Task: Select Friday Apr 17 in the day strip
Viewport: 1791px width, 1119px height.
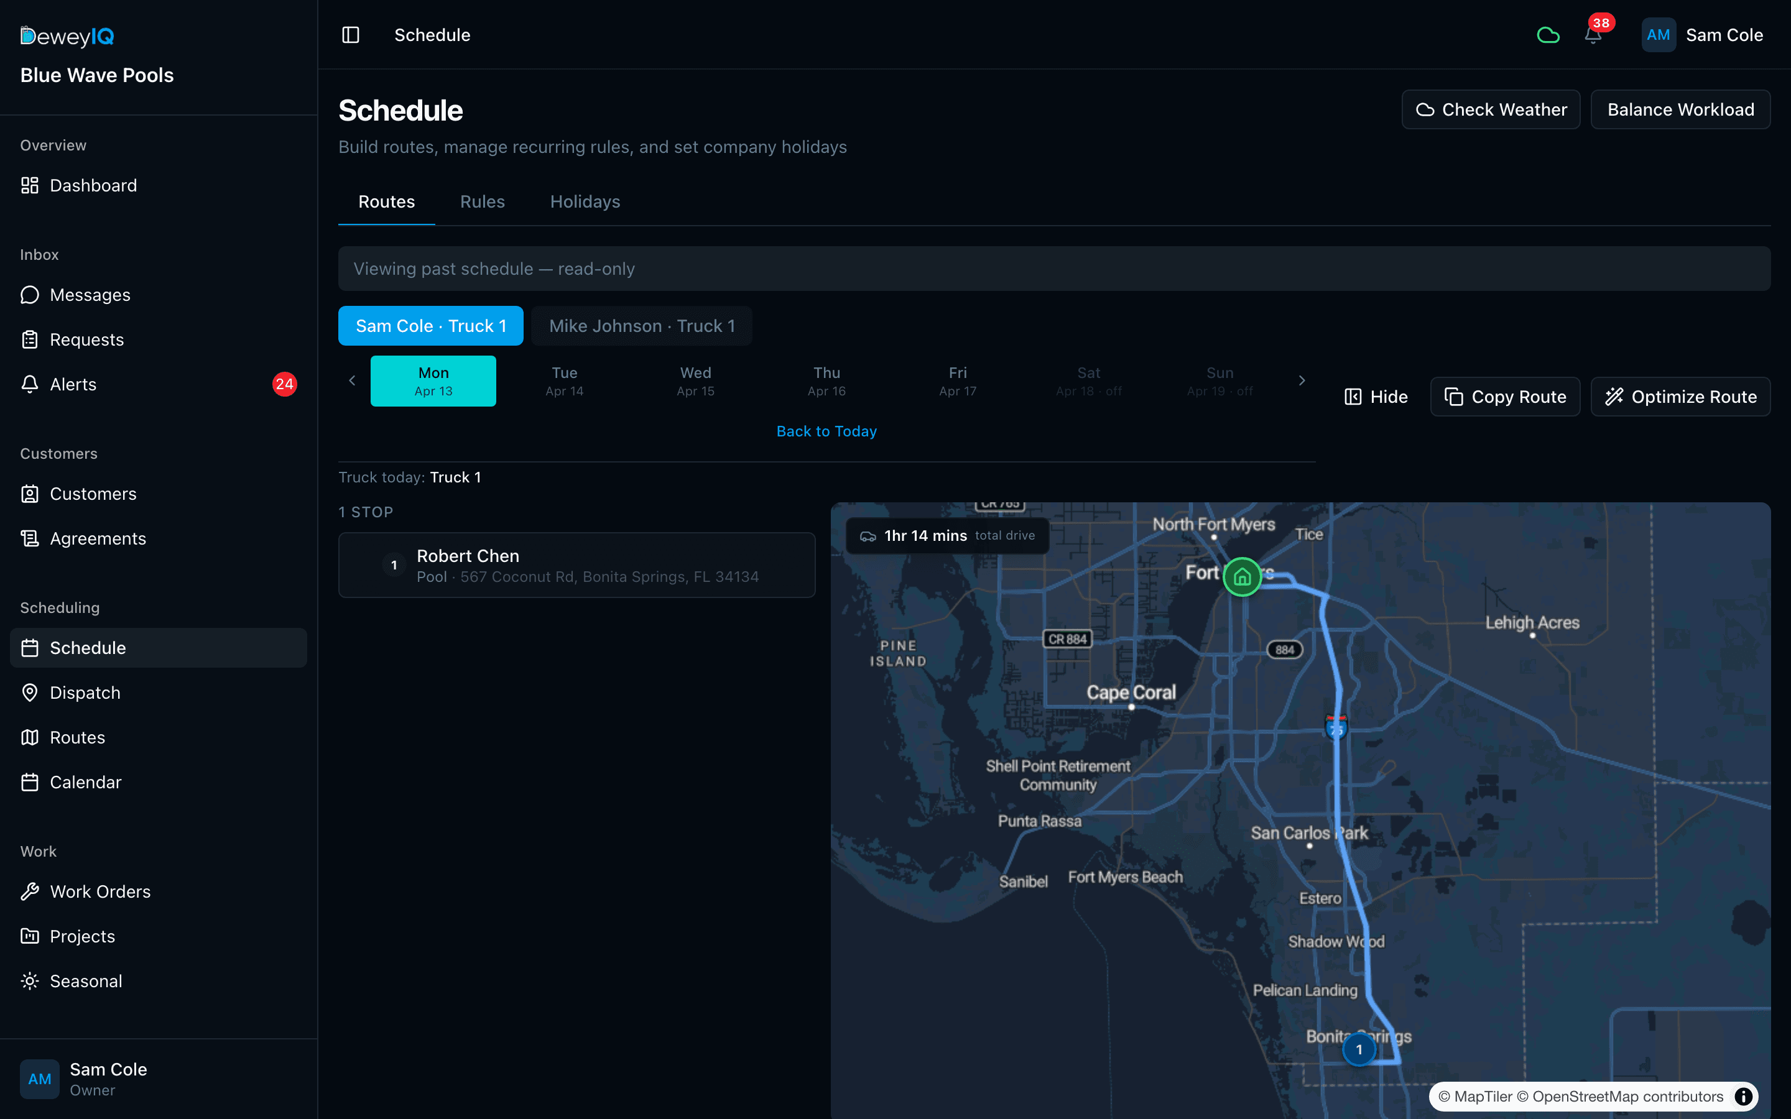Action: [957, 380]
